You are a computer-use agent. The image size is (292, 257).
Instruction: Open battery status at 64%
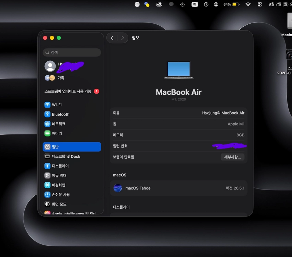(x=232, y=4)
